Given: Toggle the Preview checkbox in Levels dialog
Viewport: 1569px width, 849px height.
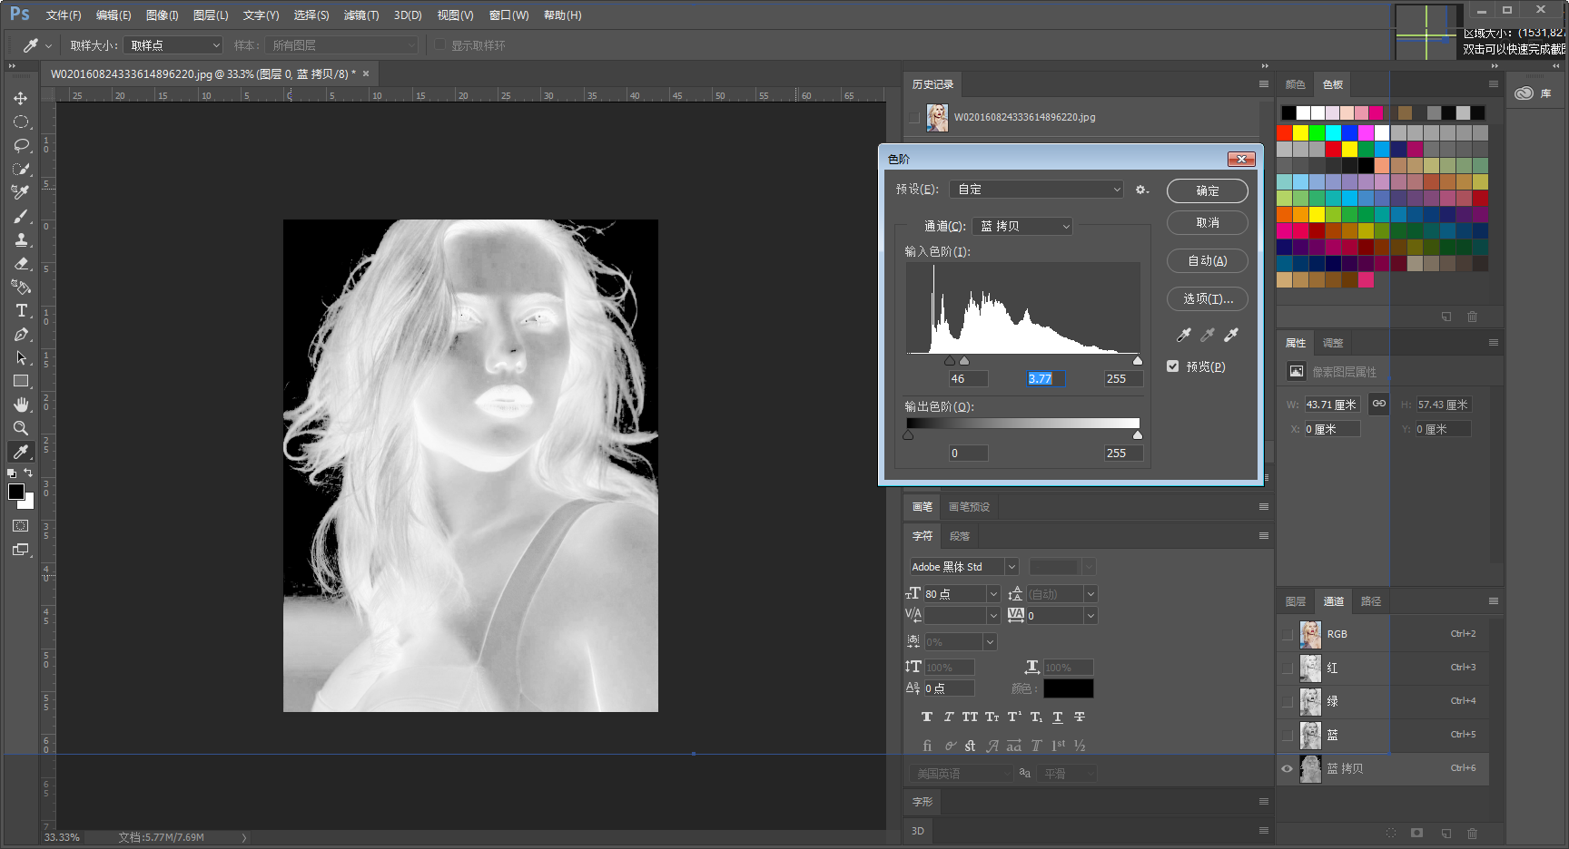Looking at the screenshot, I should click(x=1173, y=366).
